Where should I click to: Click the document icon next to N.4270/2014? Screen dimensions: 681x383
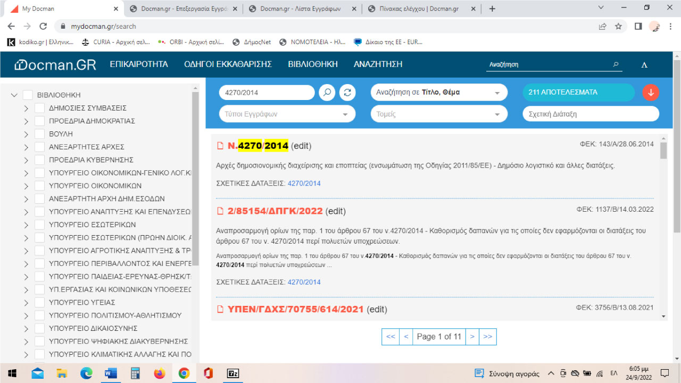pos(220,146)
